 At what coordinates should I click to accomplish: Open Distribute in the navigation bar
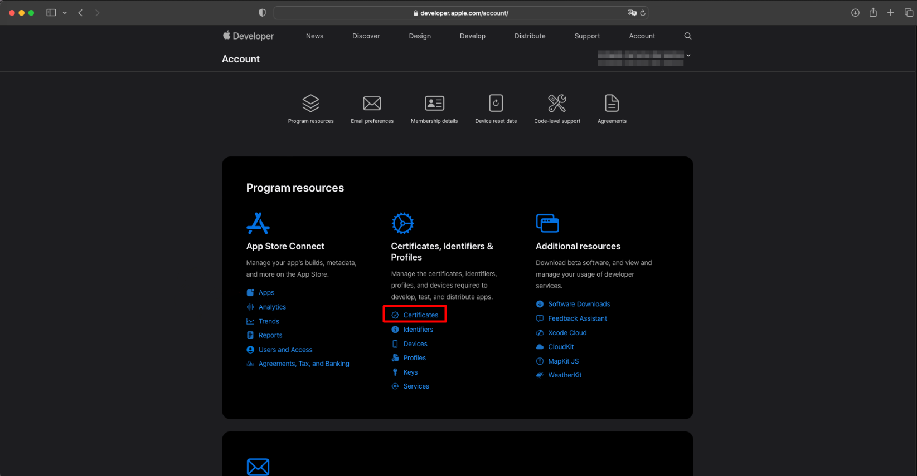tap(530, 36)
